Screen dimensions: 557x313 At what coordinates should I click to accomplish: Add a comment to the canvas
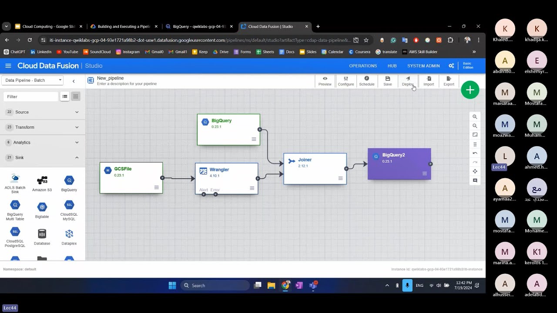(x=475, y=180)
